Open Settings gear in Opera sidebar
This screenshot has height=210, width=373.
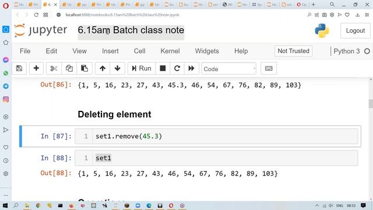(6, 174)
